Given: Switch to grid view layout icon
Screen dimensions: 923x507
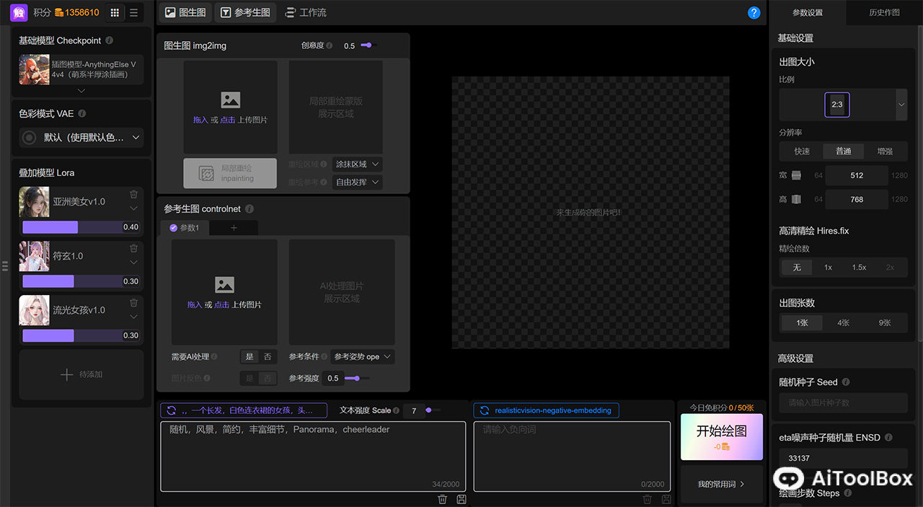Looking at the screenshot, I should click(115, 12).
